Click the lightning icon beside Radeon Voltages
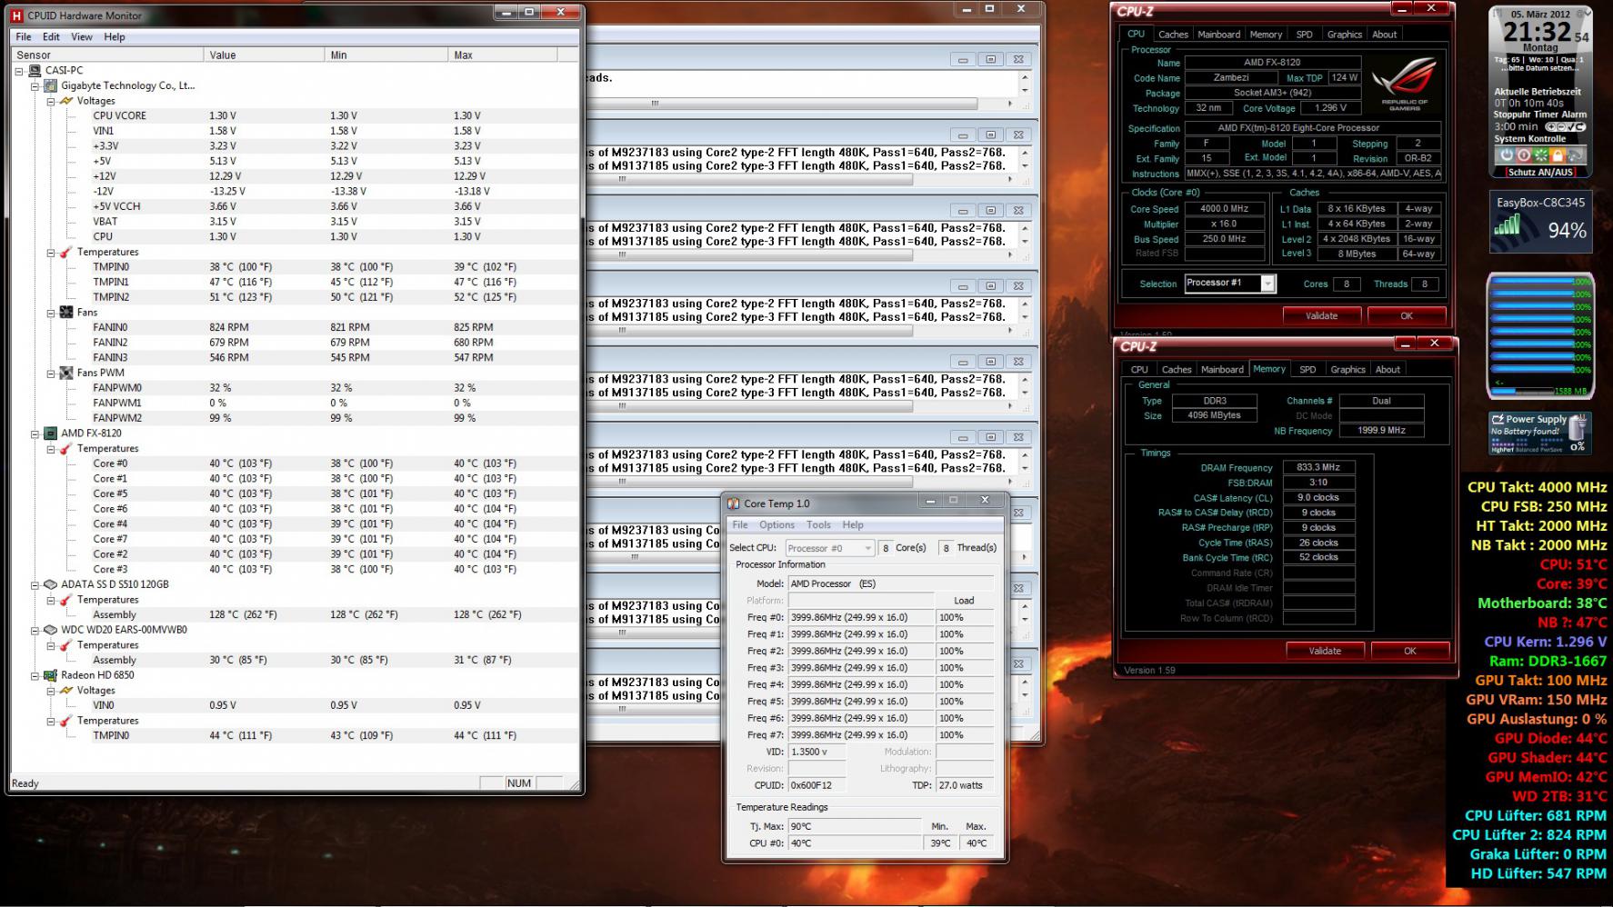The width and height of the screenshot is (1613, 907). [65, 691]
